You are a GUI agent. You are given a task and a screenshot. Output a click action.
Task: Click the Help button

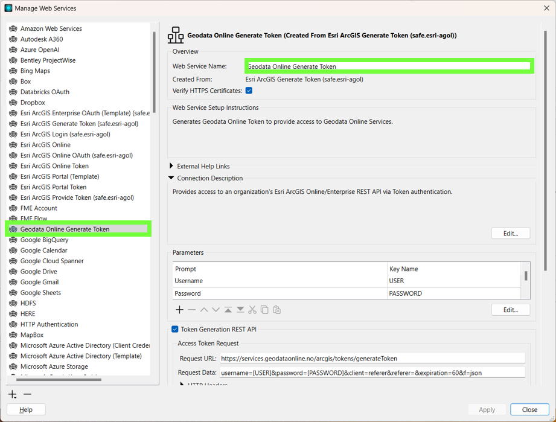[26, 409]
